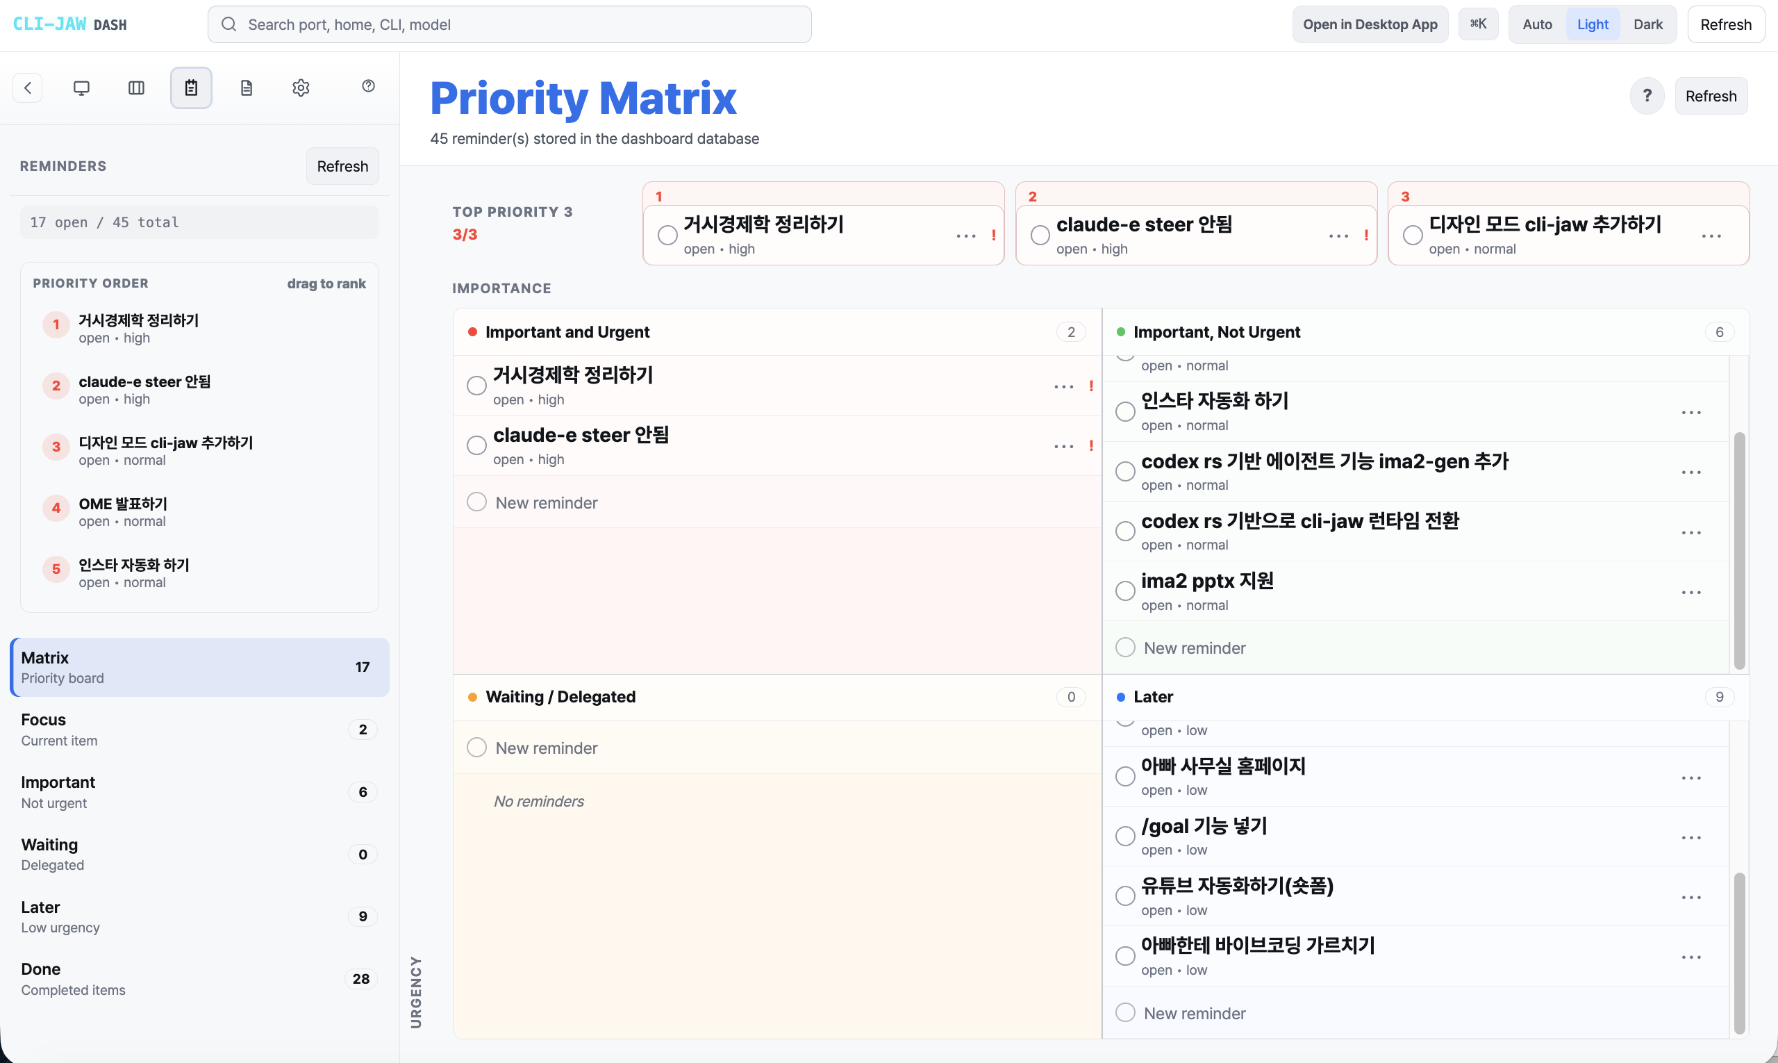The image size is (1778, 1063).
Task: Set theme to Dark
Action: tap(1647, 24)
